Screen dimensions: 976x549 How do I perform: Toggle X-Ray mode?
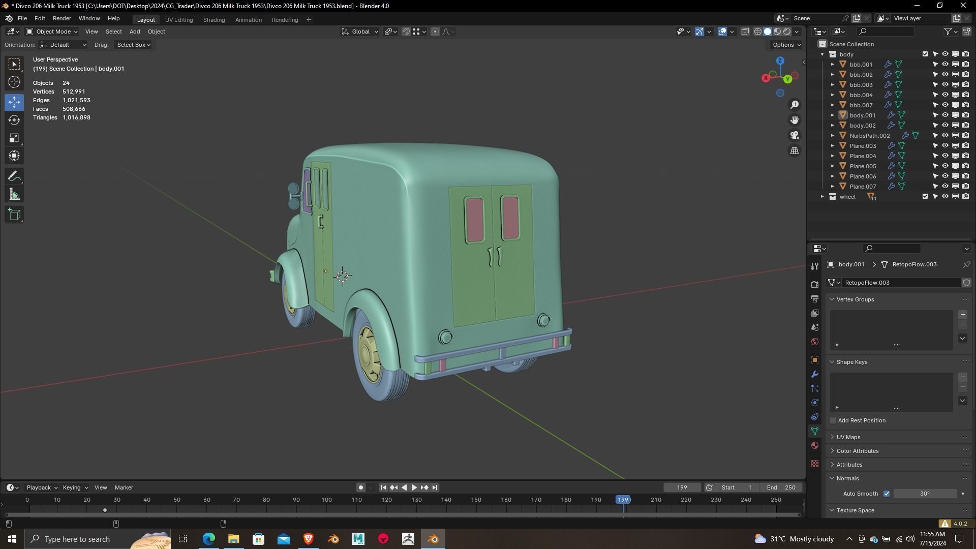[745, 32]
